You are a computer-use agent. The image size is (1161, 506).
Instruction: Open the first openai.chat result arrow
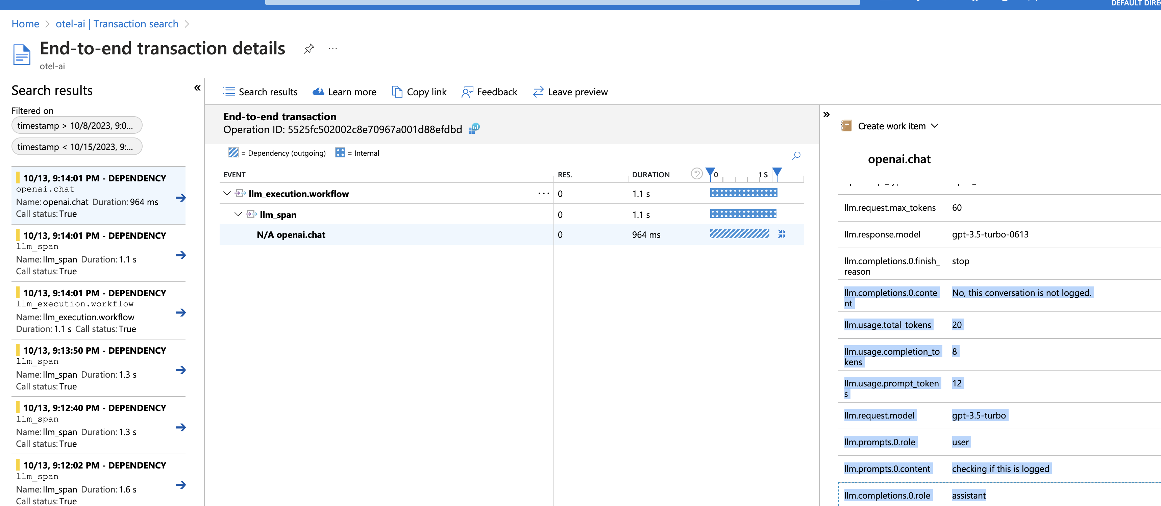pos(181,197)
